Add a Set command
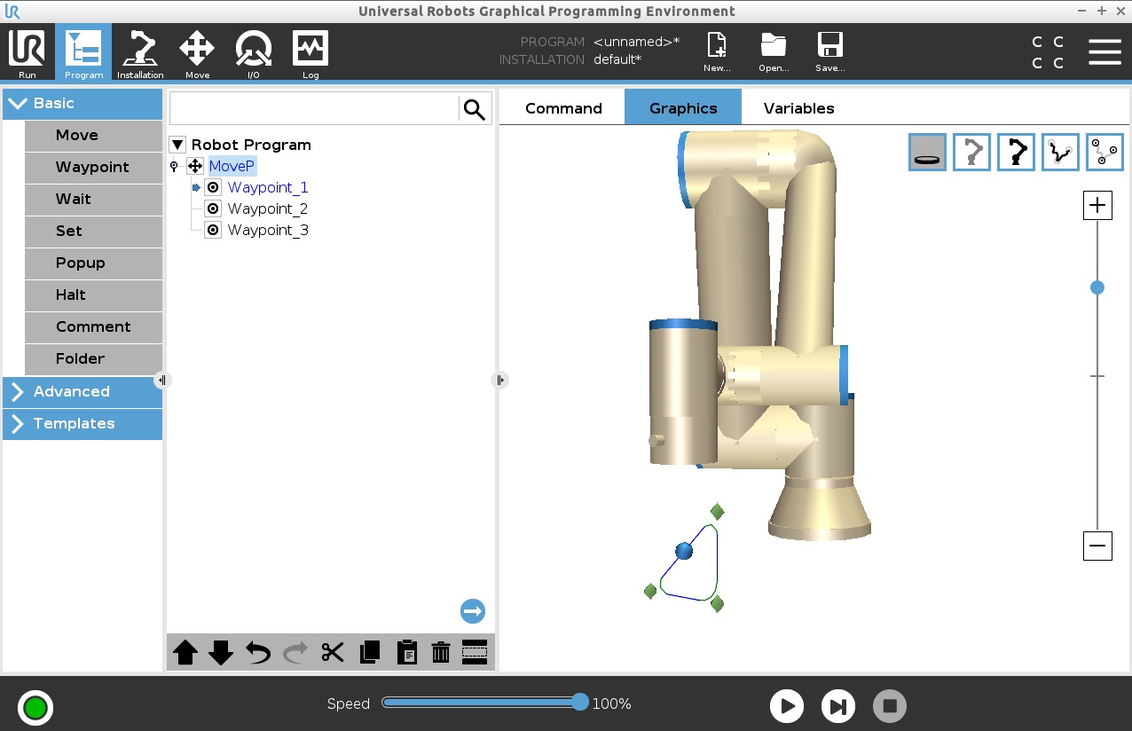The height and width of the screenshot is (731, 1132). [x=93, y=232]
